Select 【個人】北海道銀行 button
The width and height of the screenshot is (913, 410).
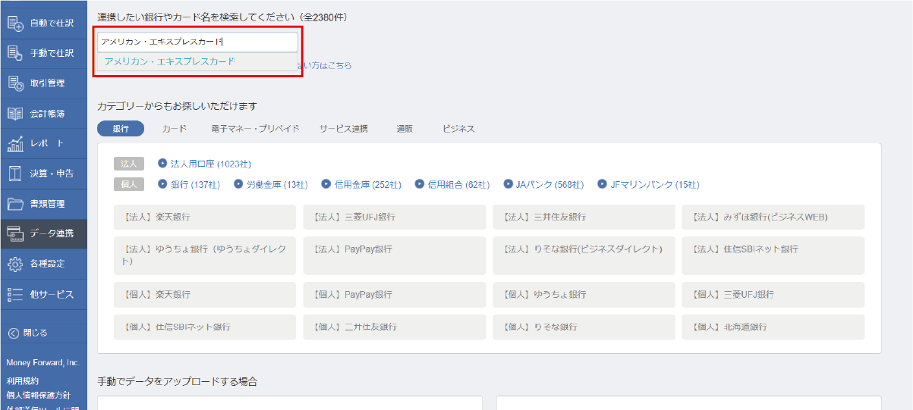click(x=773, y=327)
